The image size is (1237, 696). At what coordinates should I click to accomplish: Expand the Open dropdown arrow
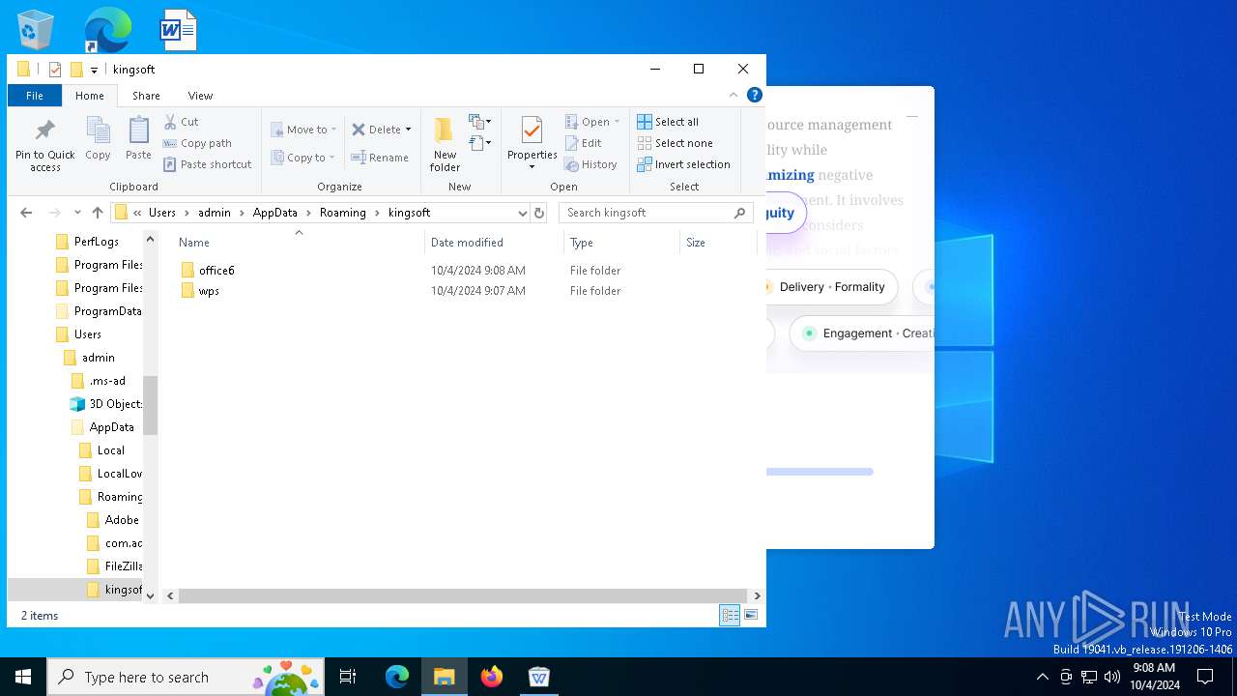point(617,122)
